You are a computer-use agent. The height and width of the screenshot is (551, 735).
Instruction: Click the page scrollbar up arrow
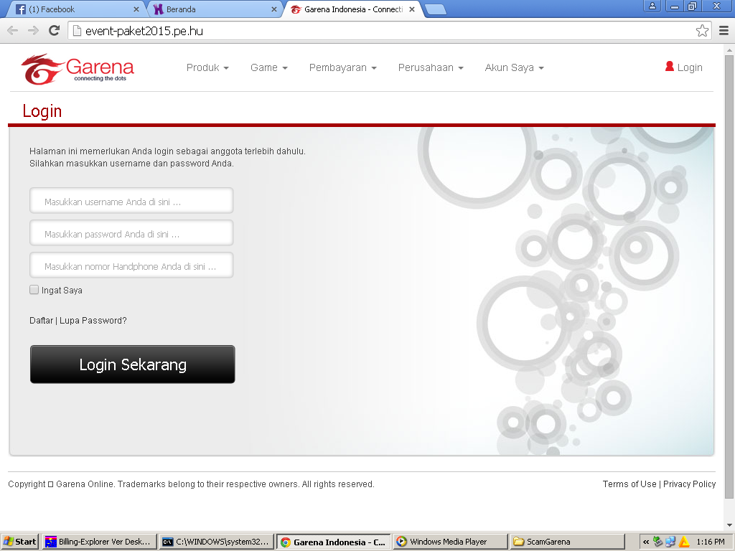729,50
